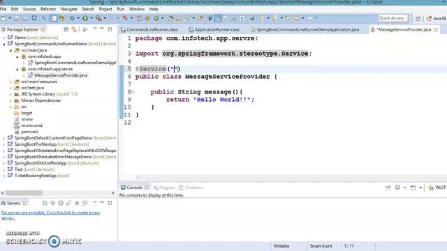Switch to ApplicationRunner.class editor tab
The image size is (447, 251).
click(214, 29)
